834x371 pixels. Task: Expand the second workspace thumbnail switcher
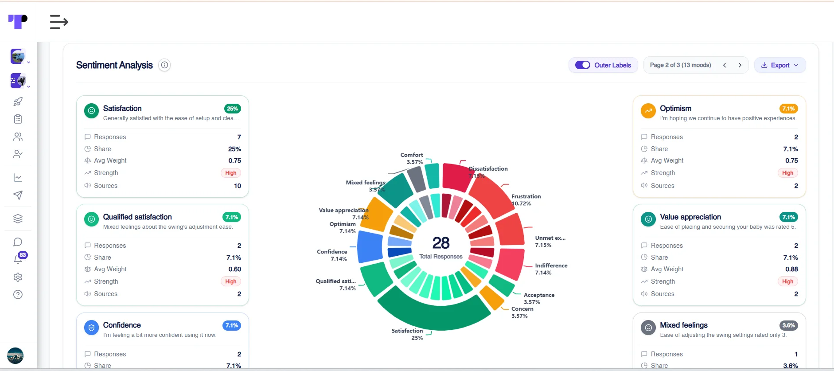[20, 81]
